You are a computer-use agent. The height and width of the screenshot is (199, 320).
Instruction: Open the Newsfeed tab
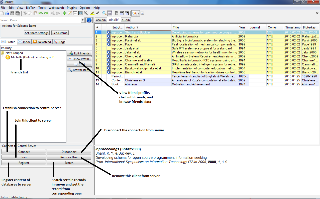pyautogui.click(x=42, y=42)
